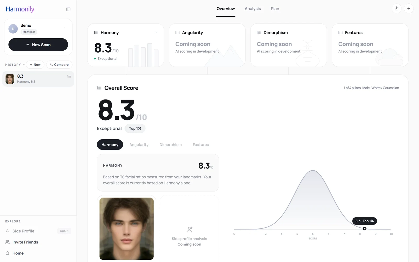Click '1 of 4 pillars · Male · White / Caucasian' text
Image resolution: width=419 pixels, height=262 pixels.
click(371, 88)
